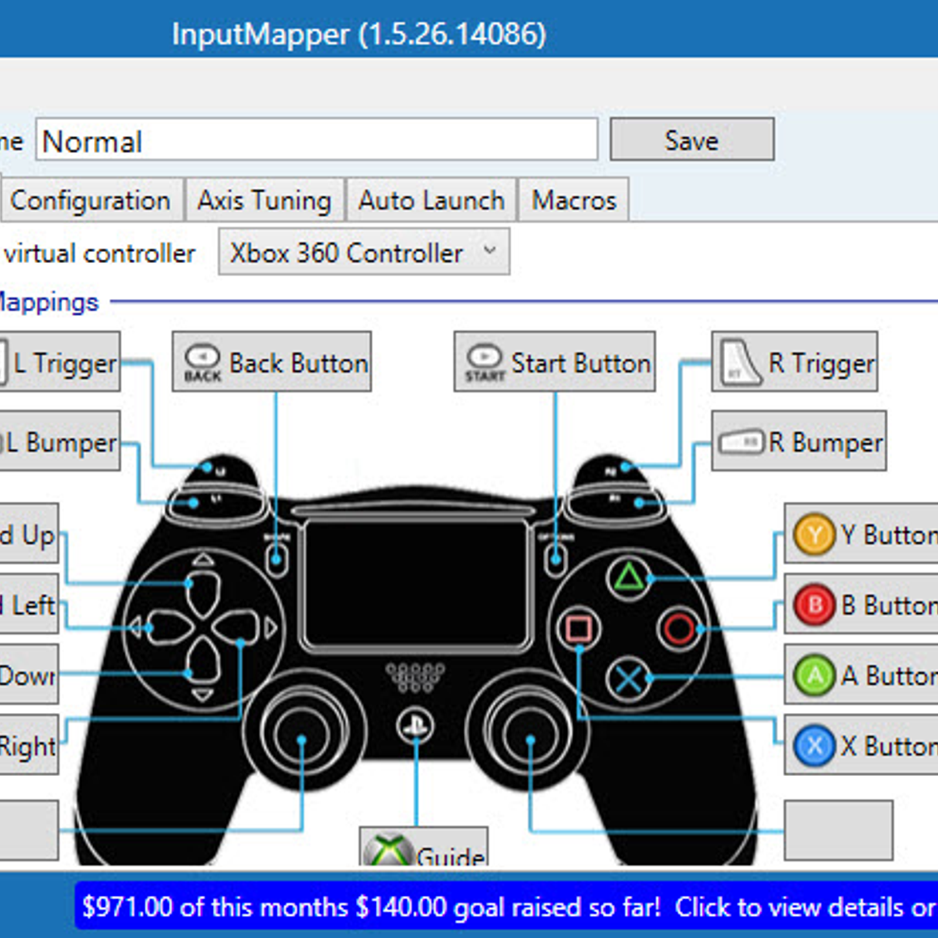Select the D-pad Left mapping button
The width and height of the screenshot is (938, 938).
tap(29, 604)
